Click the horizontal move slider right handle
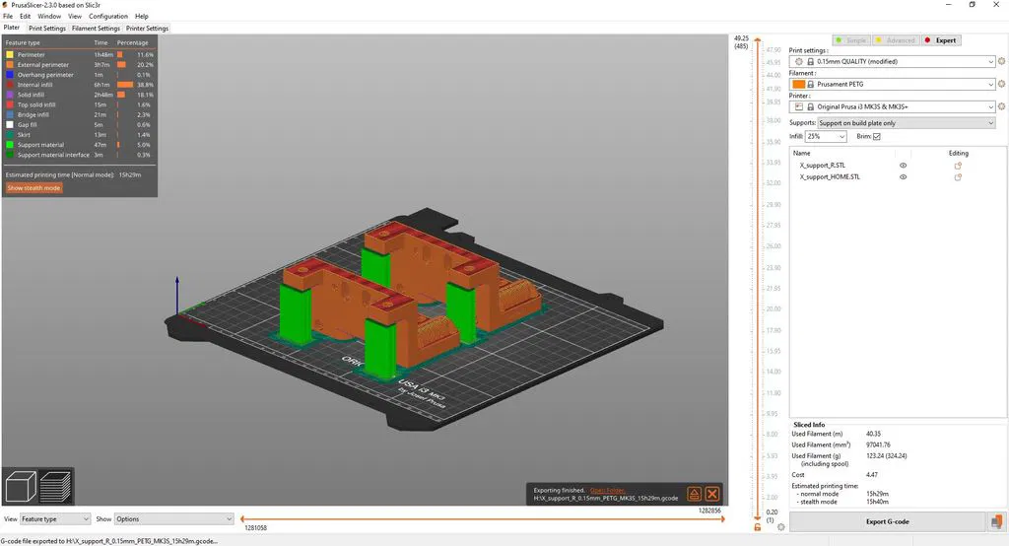Image resolution: width=1009 pixels, height=546 pixels. (x=723, y=519)
